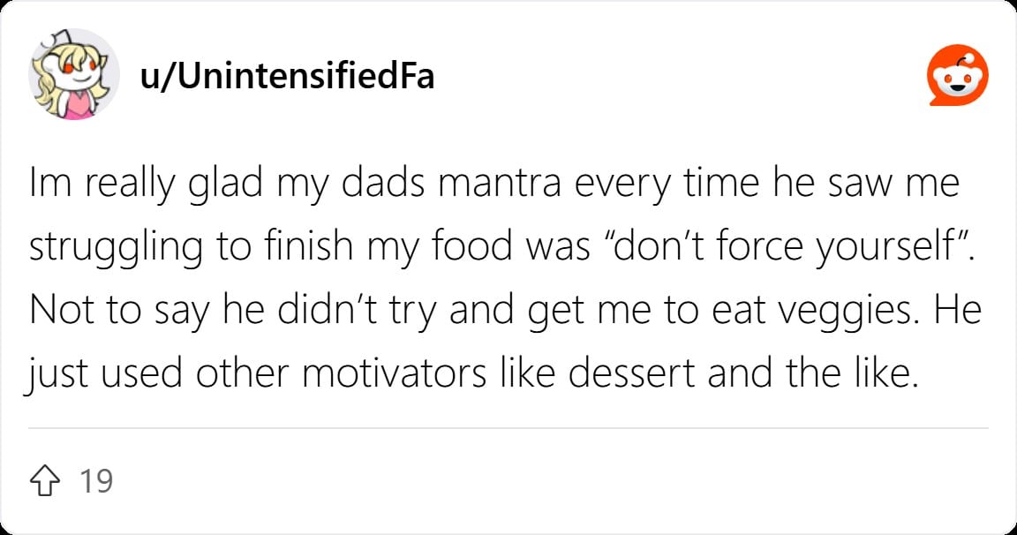Click the white face in the Reddit logo
Image resolution: width=1017 pixels, height=535 pixels.
(x=957, y=82)
